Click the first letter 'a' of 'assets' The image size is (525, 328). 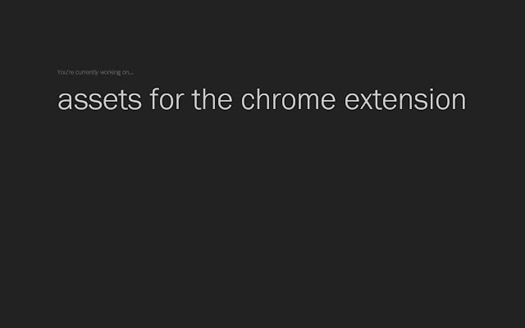pyautogui.click(x=64, y=101)
